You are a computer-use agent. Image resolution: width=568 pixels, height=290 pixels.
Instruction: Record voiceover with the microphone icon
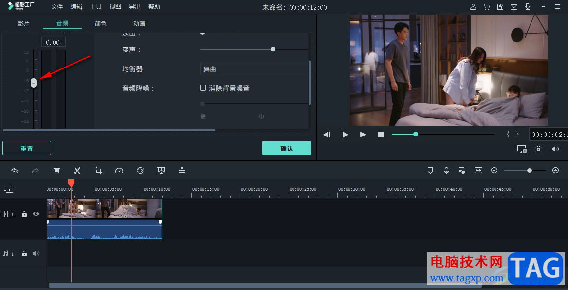tap(447, 171)
